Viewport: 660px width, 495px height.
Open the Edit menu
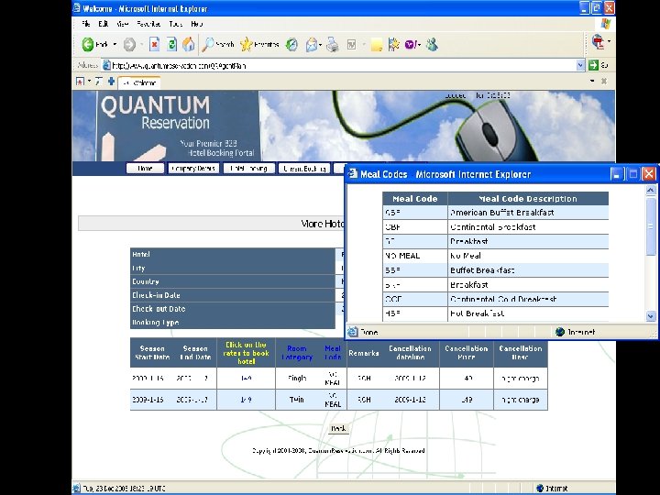tap(103, 24)
